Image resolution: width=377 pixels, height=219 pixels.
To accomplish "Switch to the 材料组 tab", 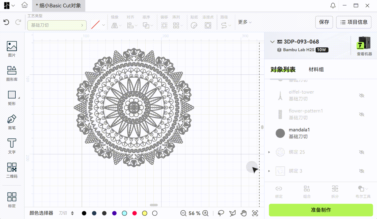I will click(x=316, y=69).
